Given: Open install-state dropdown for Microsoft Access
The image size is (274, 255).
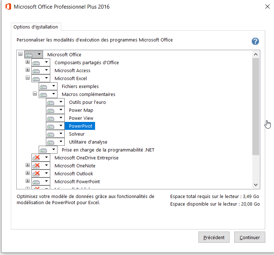Looking at the screenshot, I should pos(41,70).
